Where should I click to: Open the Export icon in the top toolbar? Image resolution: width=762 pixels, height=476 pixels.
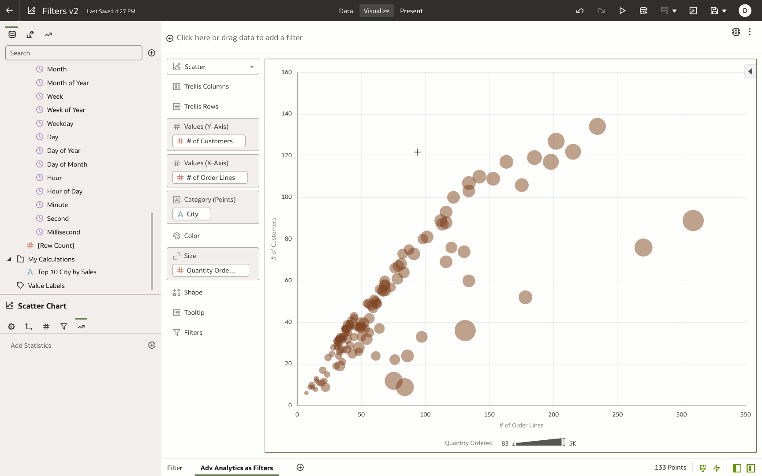pos(693,11)
